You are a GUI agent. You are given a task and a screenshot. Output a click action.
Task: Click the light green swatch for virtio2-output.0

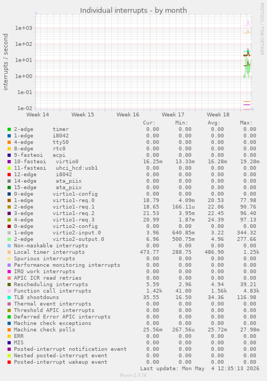coord(9,239)
